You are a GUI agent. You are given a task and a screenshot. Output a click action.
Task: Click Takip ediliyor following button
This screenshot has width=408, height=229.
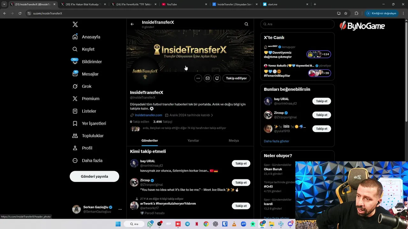[236, 78]
